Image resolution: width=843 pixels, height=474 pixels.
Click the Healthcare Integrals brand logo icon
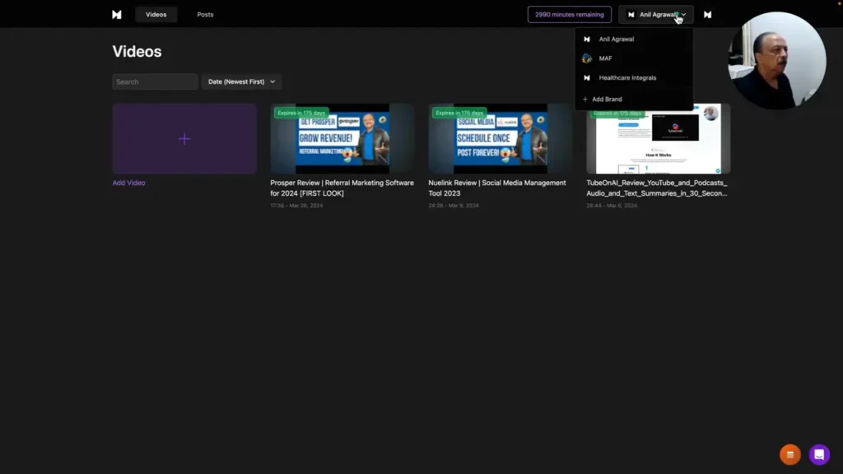point(586,77)
